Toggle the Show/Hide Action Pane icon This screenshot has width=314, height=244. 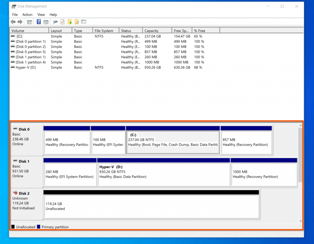coord(46,21)
